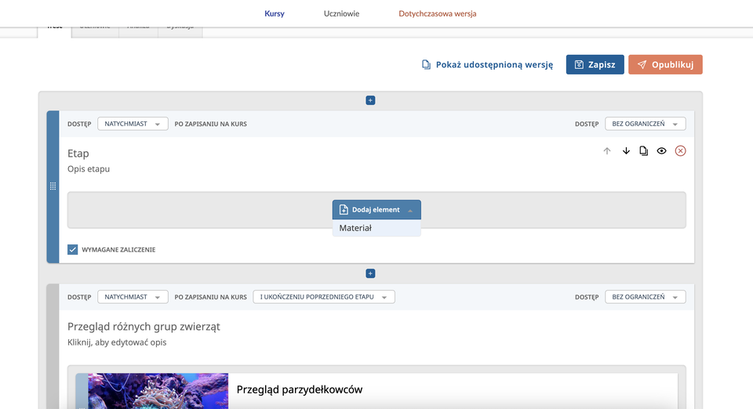Click plus icon above the Etap stage

pyautogui.click(x=370, y=100)
